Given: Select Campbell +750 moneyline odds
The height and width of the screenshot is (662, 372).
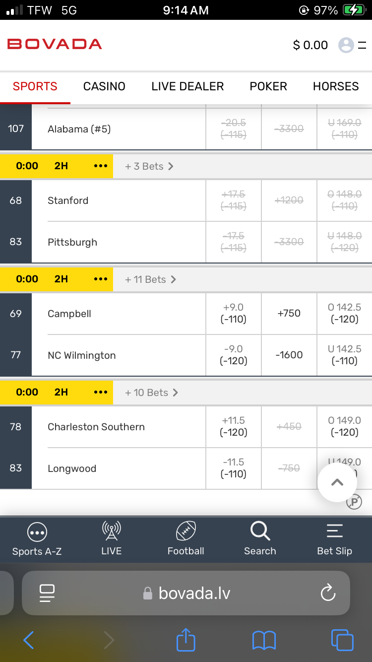Looking at the screenshot, I should [289, 313].
